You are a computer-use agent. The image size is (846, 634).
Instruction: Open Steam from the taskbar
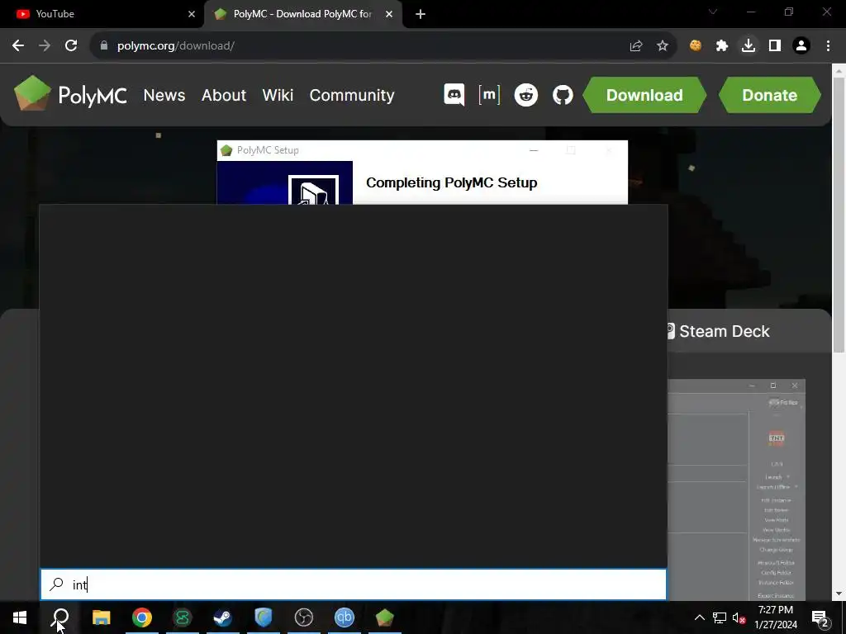pos(223,617)
